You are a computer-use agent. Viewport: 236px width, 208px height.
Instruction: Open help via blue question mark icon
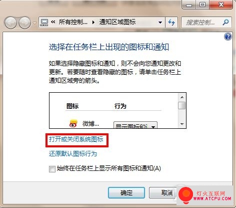(227, 37)
